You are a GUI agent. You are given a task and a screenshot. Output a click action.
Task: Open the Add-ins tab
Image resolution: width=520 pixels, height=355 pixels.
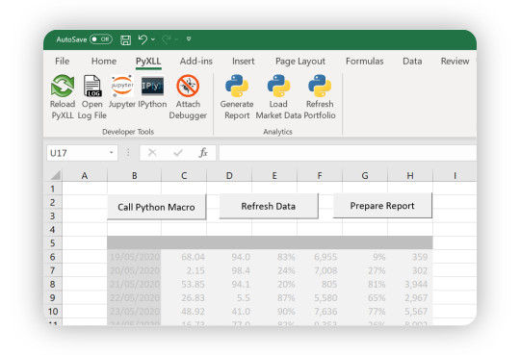coord(196,61)
